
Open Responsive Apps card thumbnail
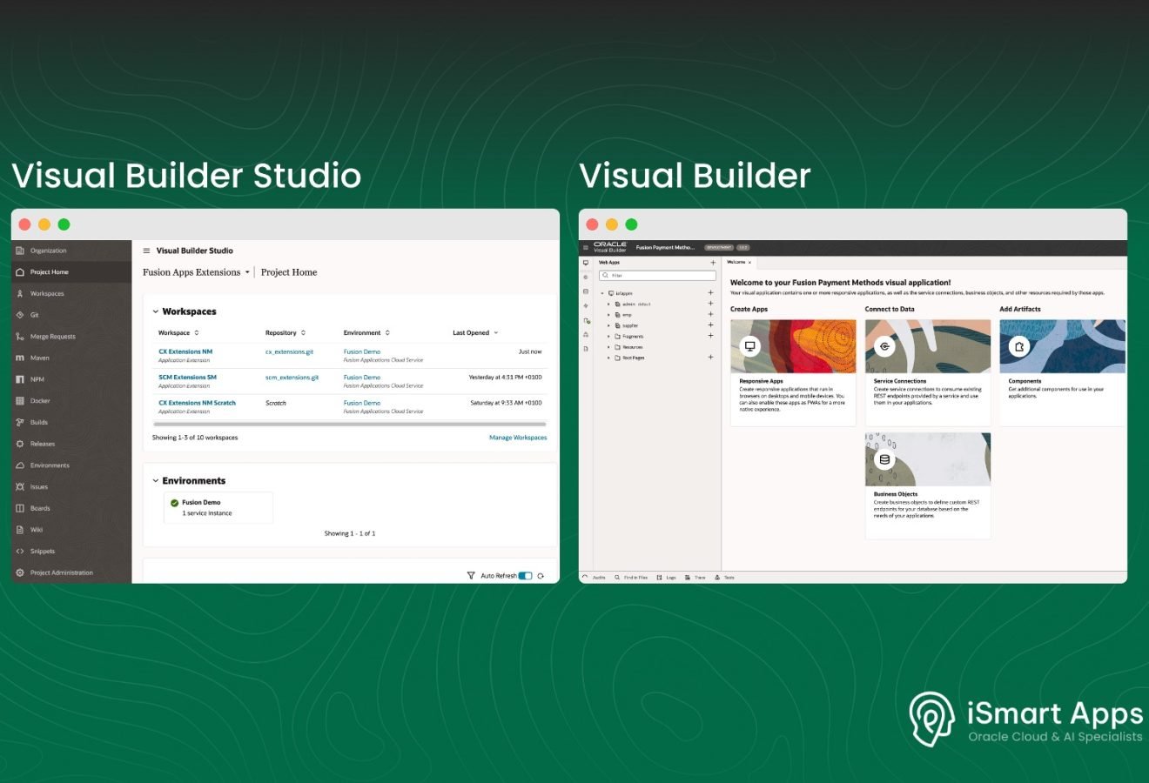pos(793,346)
